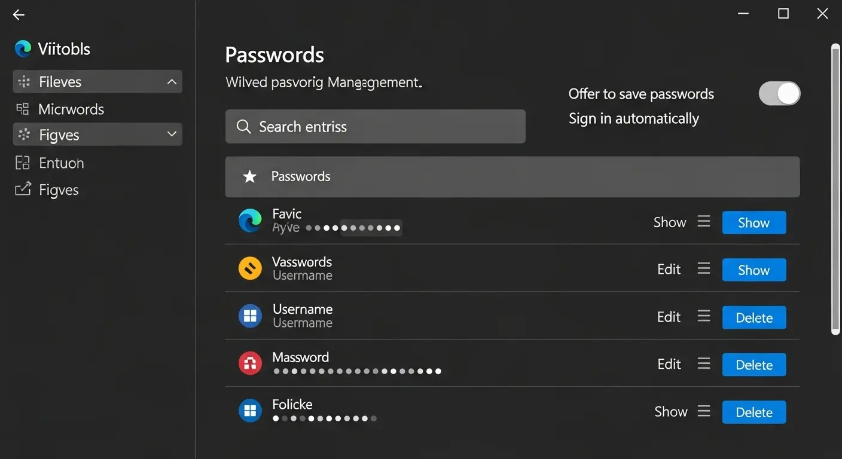This screenshot has width=842, height=459.
Task: Click the Folicke entry name
Action: [292, 404]
